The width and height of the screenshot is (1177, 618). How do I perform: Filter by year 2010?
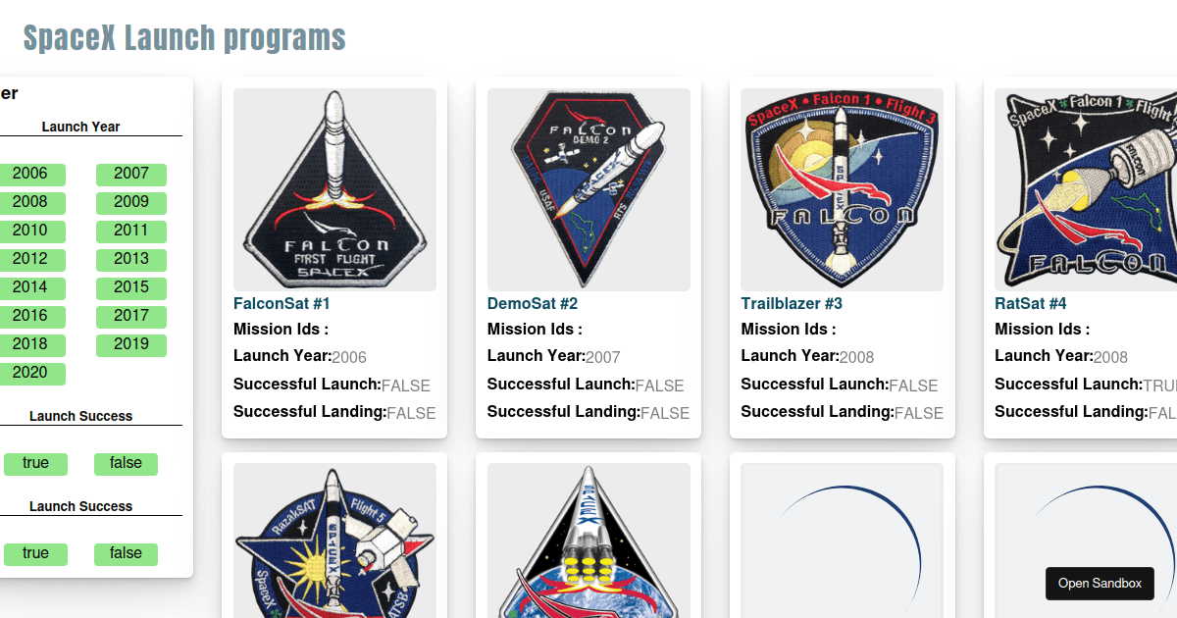click(x=30, y=232)
